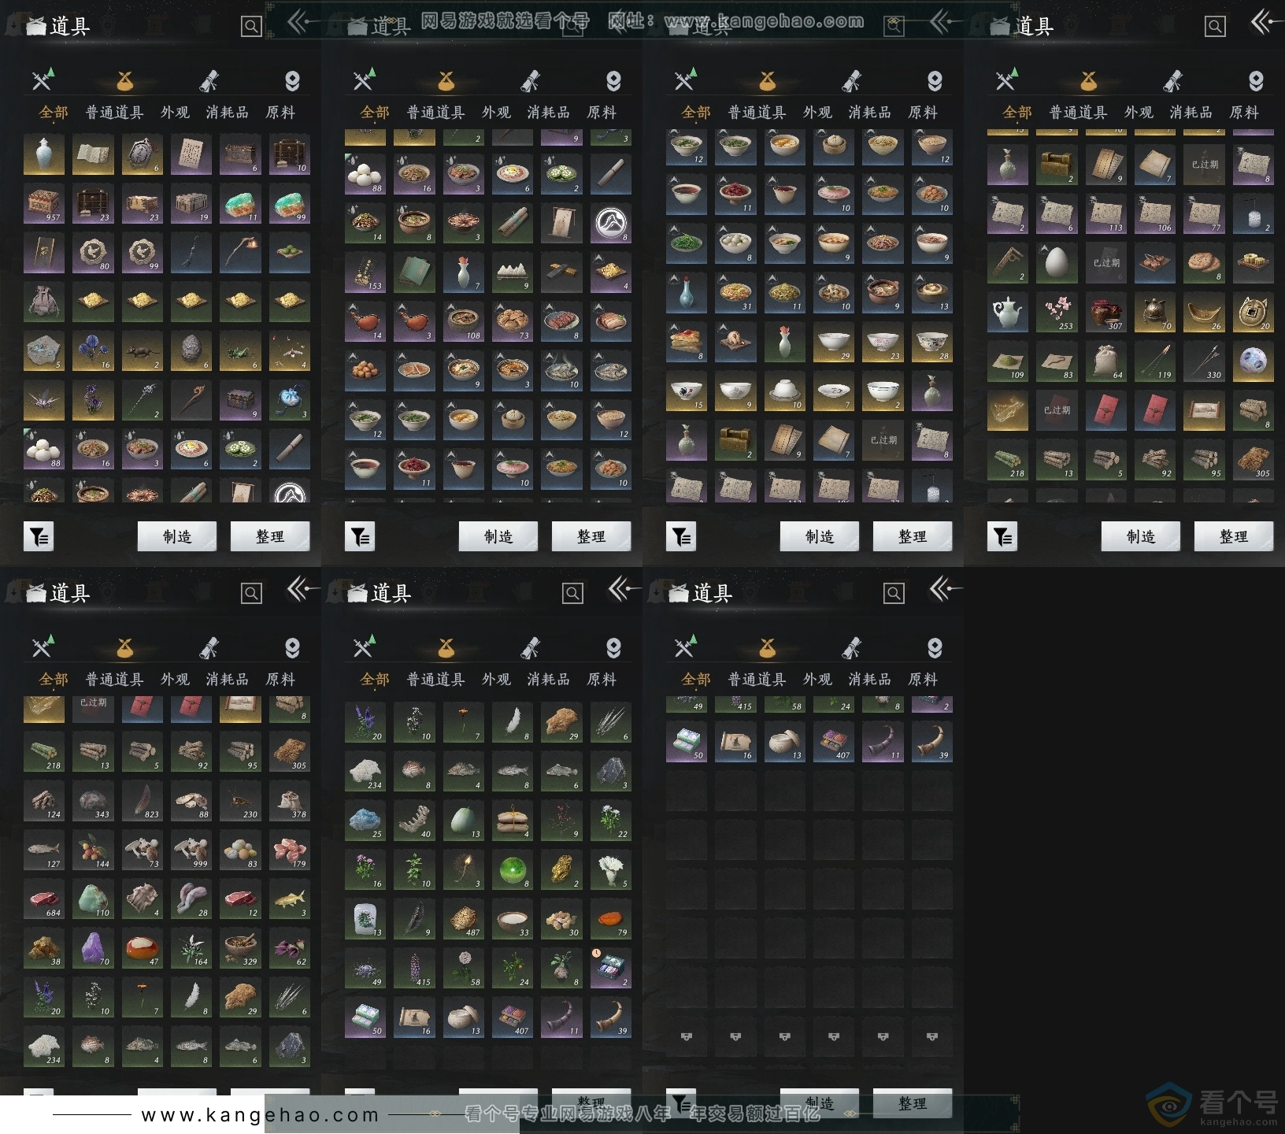Switch to 原料 tab in top-right panel

(x=1244, y=113)
